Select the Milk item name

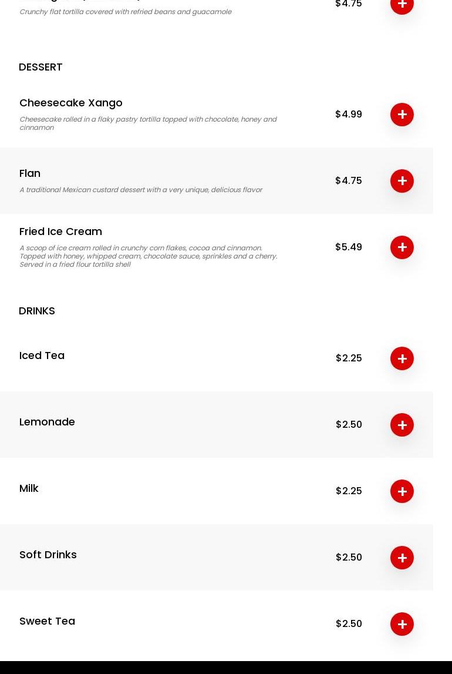(x=29, y=488)
